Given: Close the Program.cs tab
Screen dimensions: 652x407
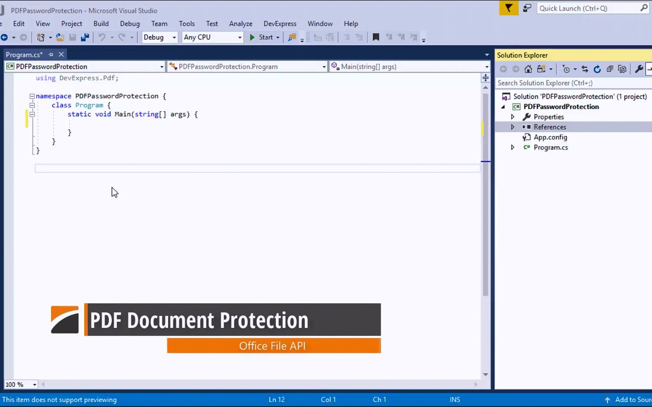Looking at the screenshot, I should tap(61, 55).
